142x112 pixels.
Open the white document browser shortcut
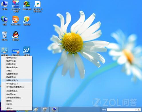38,7
